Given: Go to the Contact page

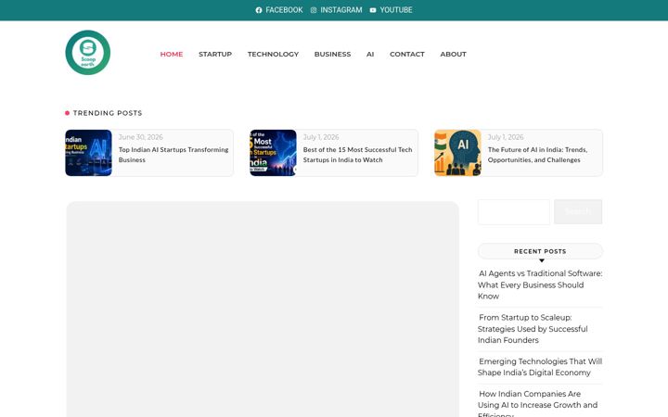Looking at the screenshot, I should tap(407, 54).
